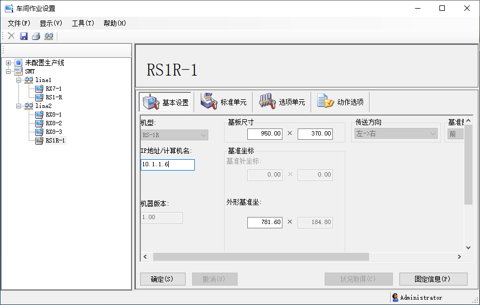480x305 pixels.
Task: Switch to the 标准单元 tab
Action: pos(223,102)
